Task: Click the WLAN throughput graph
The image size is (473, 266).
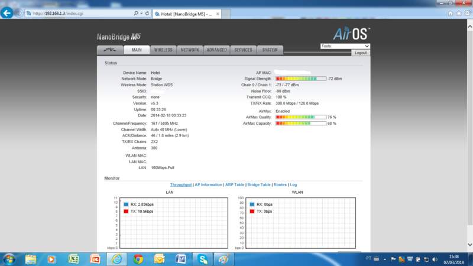Action: (301, 223)
